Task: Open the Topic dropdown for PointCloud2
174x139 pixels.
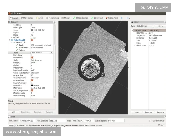Action: click(51, 53)
